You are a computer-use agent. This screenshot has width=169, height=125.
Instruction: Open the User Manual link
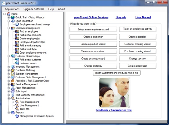pyautogui.click(x=143, y=17)
